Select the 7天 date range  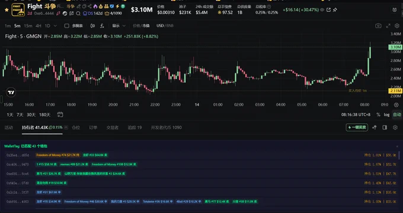point(20,114)
